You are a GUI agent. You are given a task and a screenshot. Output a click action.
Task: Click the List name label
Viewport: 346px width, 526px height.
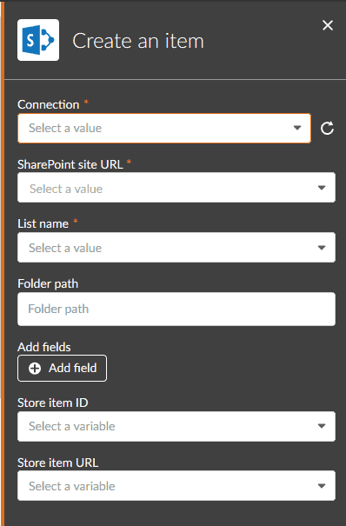(x=43, y=223)
